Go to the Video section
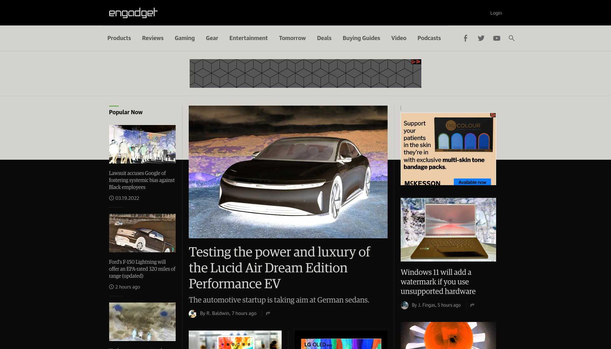Screen dimensions: 611x349 coord(399,38)
